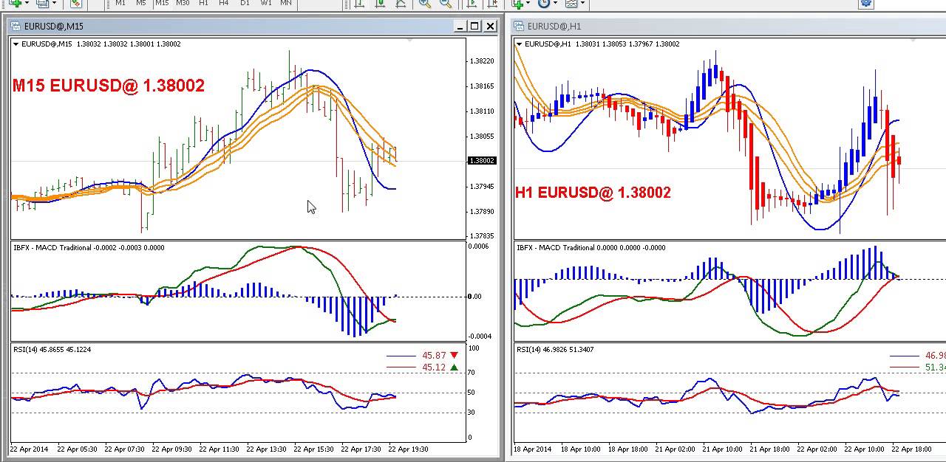The height and width of the screenshot is (462, 946).
Task: Expand the indicators dropdown arrow
Action: [529, 3]
